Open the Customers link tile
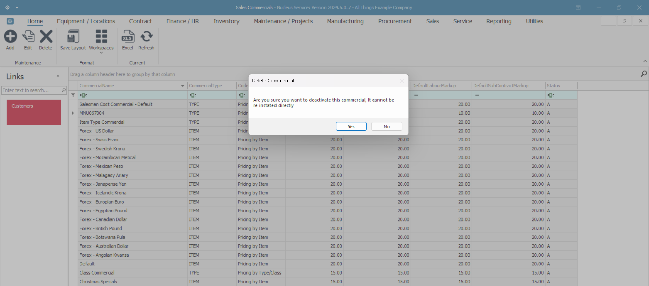649x286 pixels. click(34, 112)
